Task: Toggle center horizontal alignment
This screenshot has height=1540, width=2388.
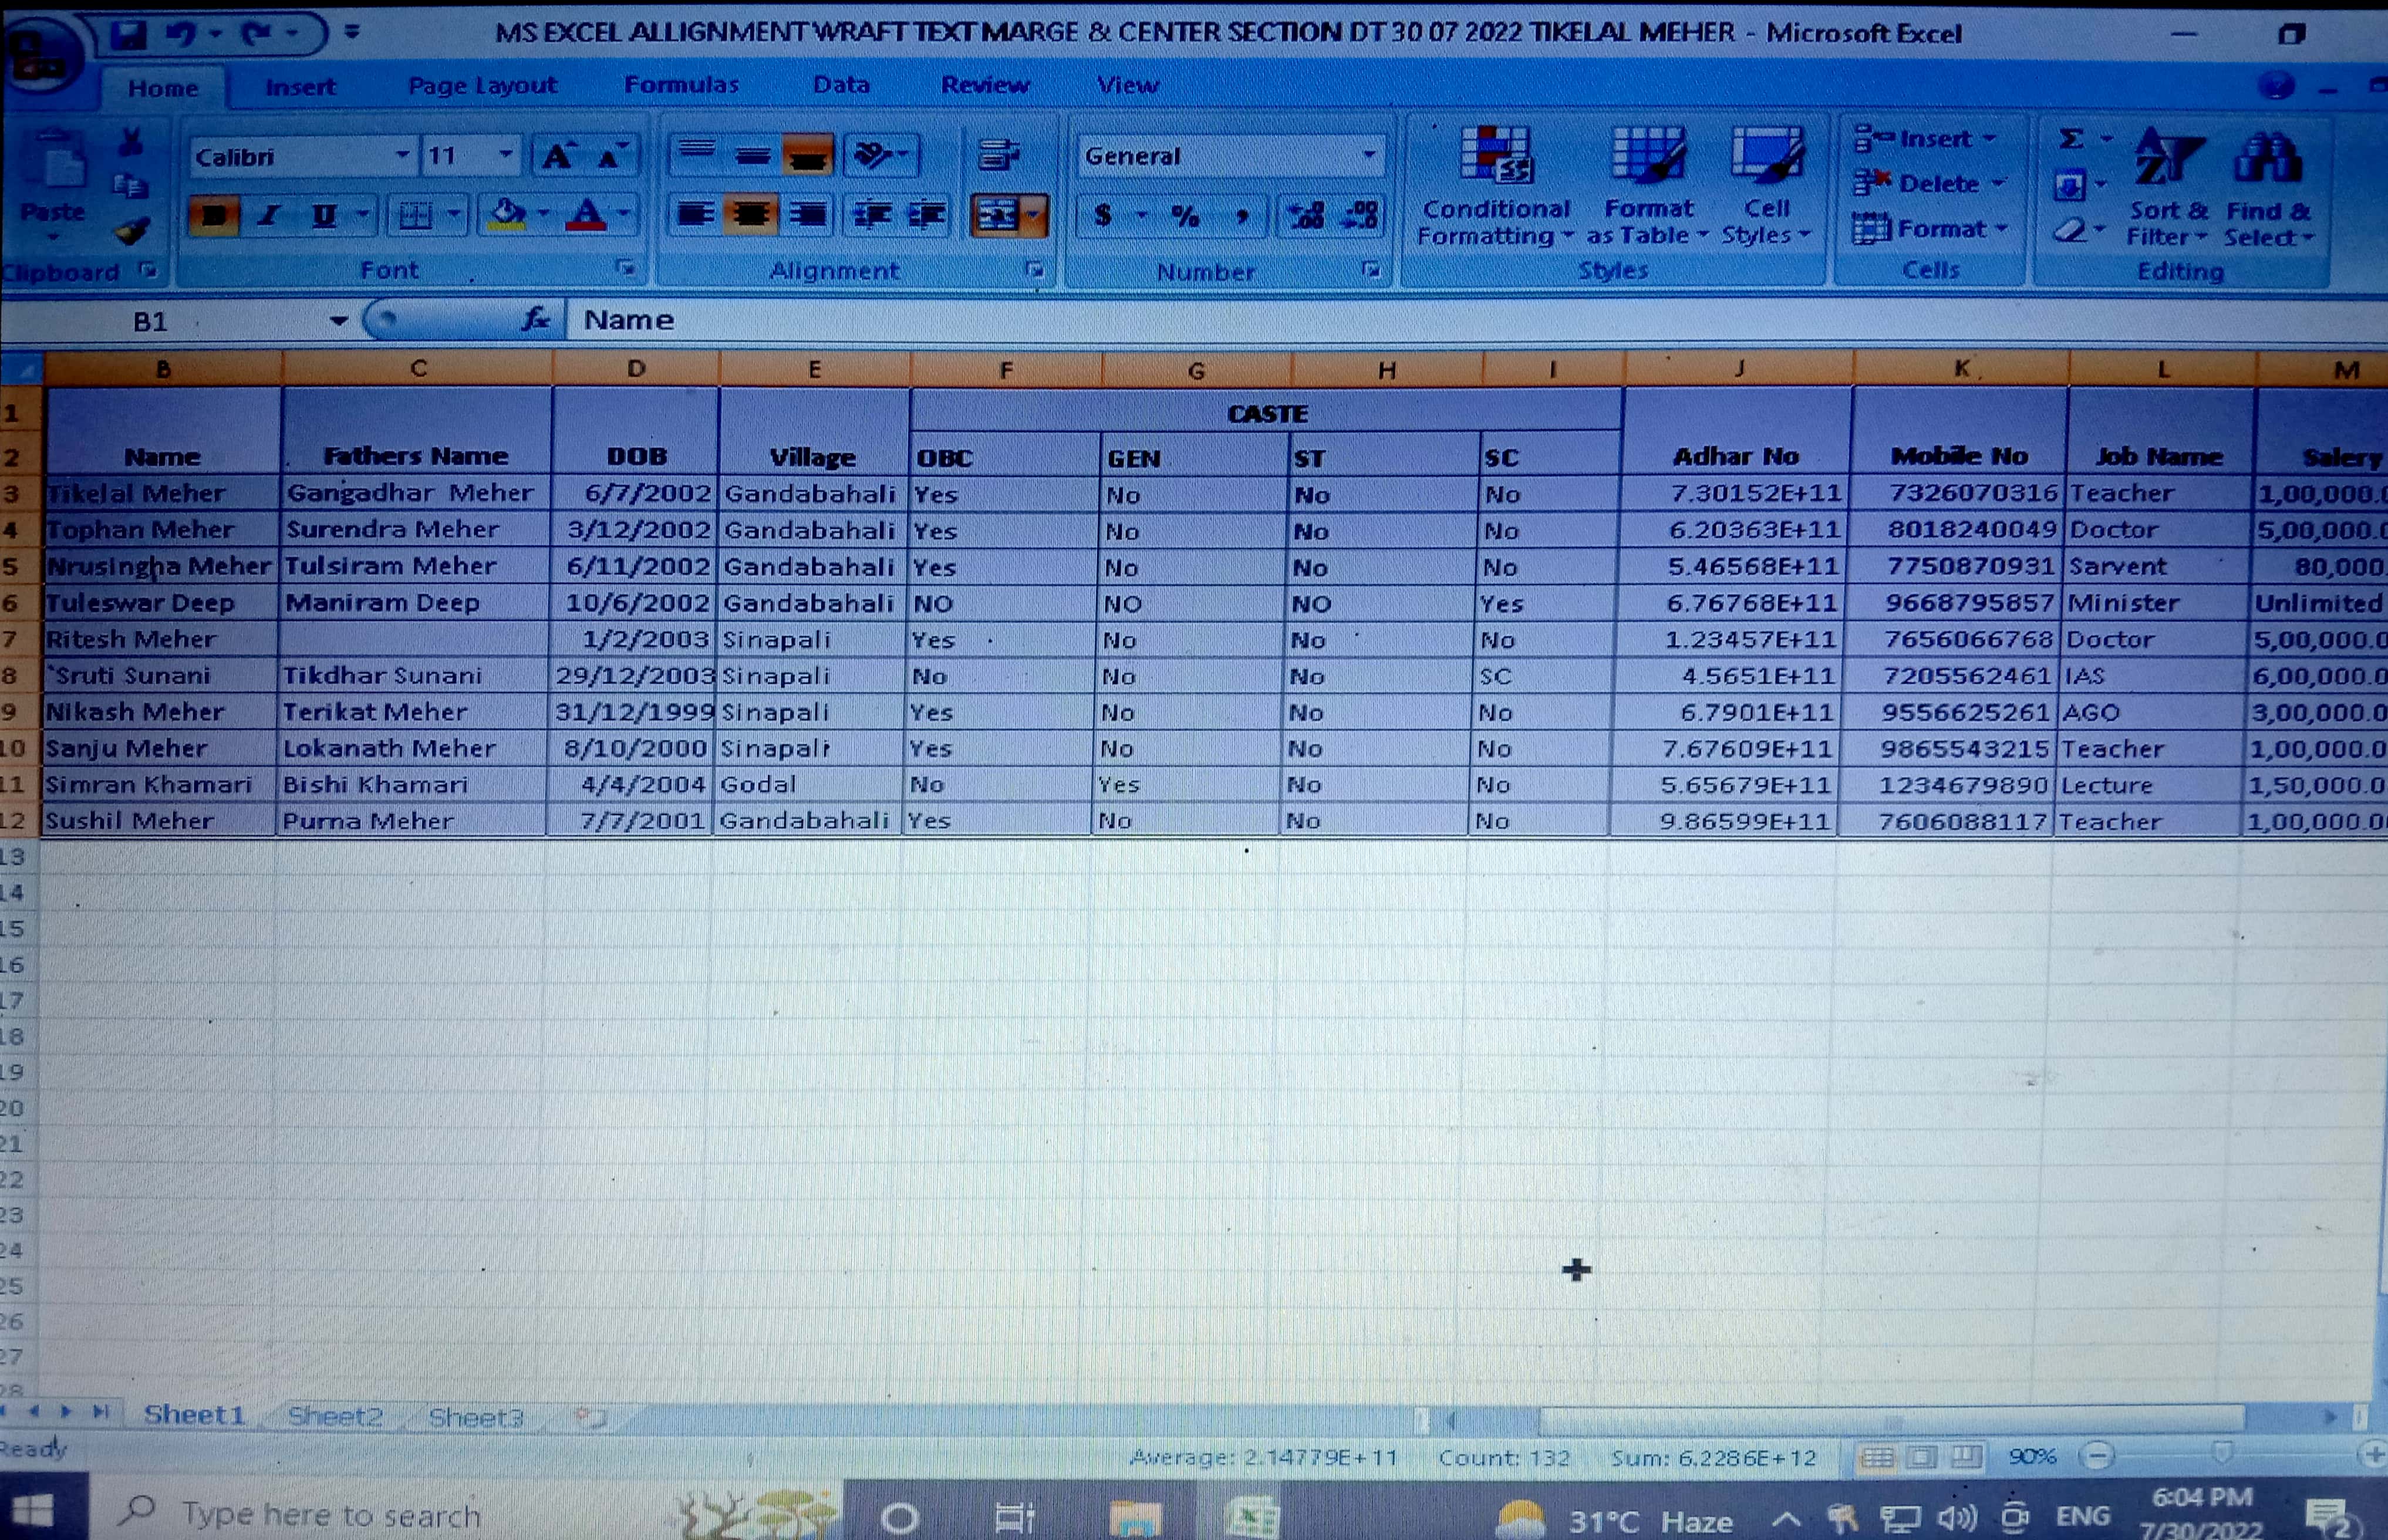Action: click(x=750, y=215)
